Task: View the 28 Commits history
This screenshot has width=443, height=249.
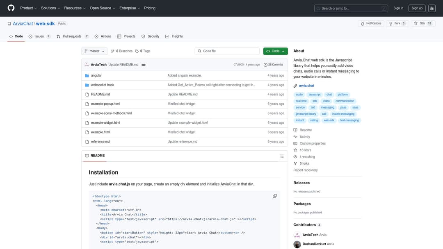Action: point(273,65)
